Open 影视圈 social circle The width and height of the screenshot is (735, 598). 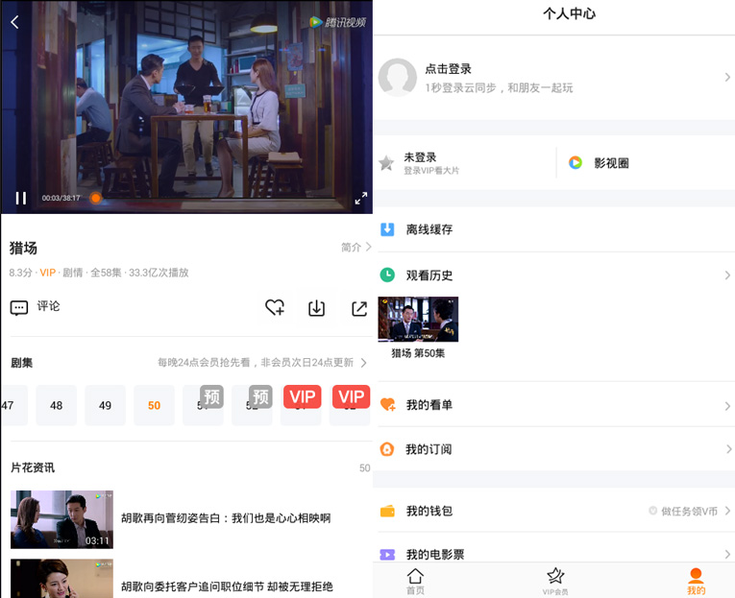[x=610, y=163]
